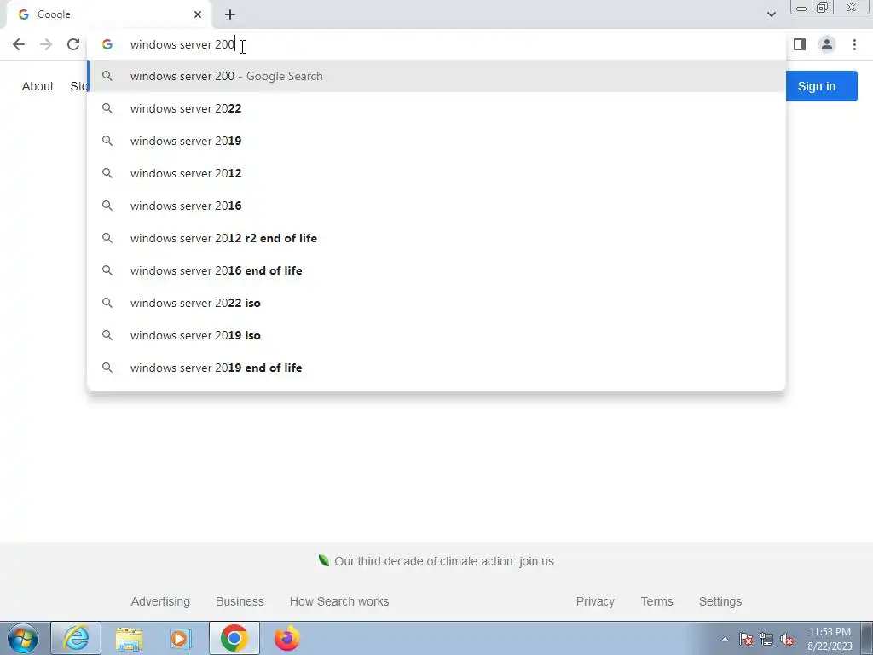The image size is (873, 655).
Task: Go back using the browser back arrow
Action: [19, 44]
